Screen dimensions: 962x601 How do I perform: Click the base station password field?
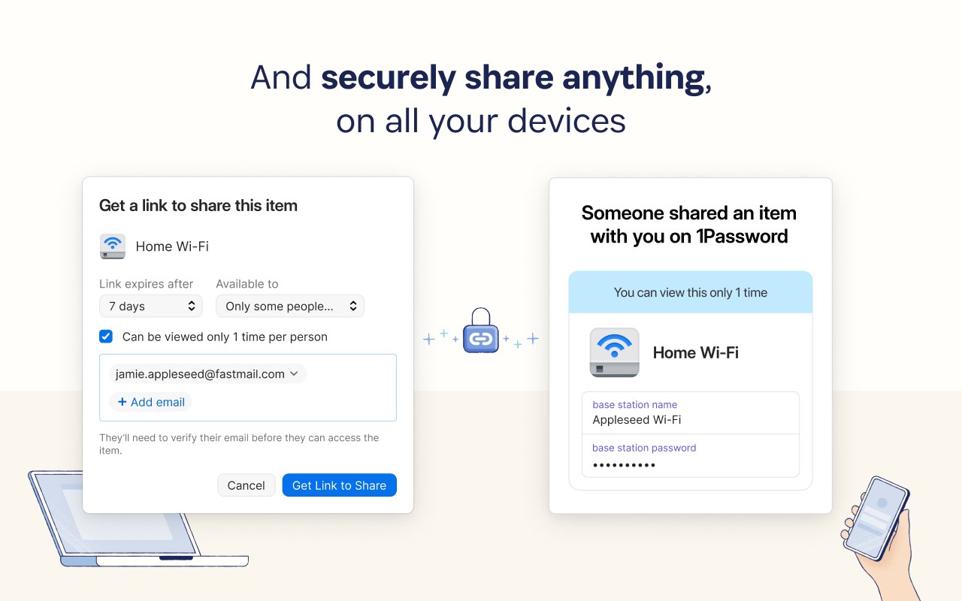coord(690,456)
